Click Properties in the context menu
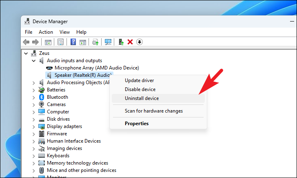297x178 pixels. (137, 124)
